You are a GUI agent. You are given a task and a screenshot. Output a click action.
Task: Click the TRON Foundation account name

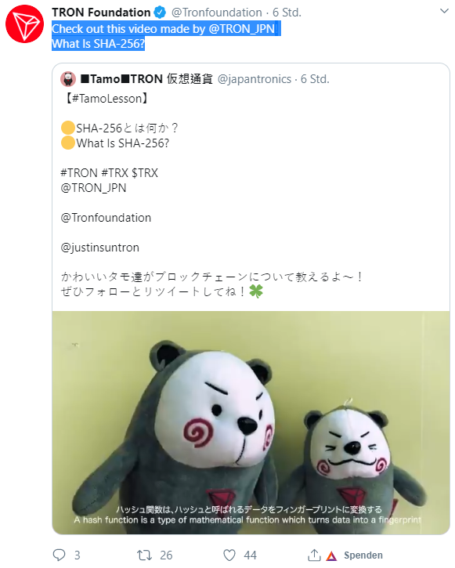(101, 13)
